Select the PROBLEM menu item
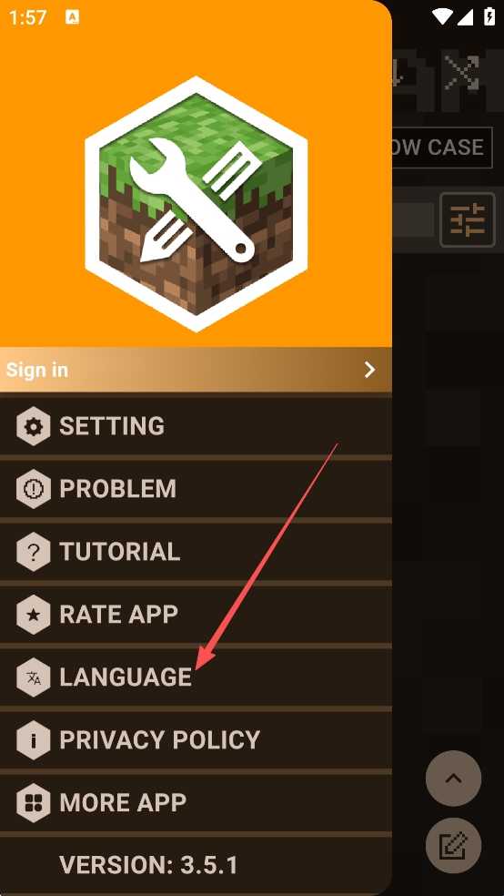The height and width of the screenshot is (896, 504). [196, 489]
